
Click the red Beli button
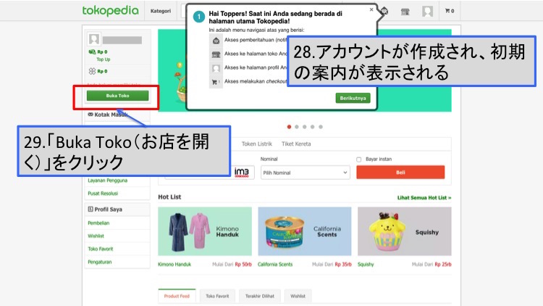[x=400, y=172]
